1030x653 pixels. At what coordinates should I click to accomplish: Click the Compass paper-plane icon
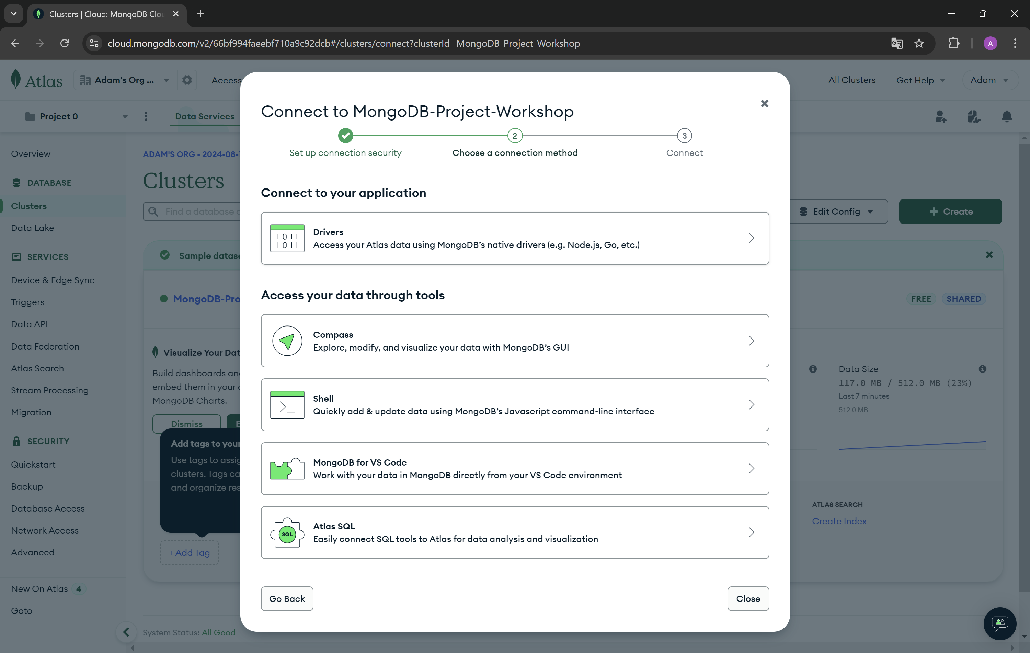click(x=287, y=341)
